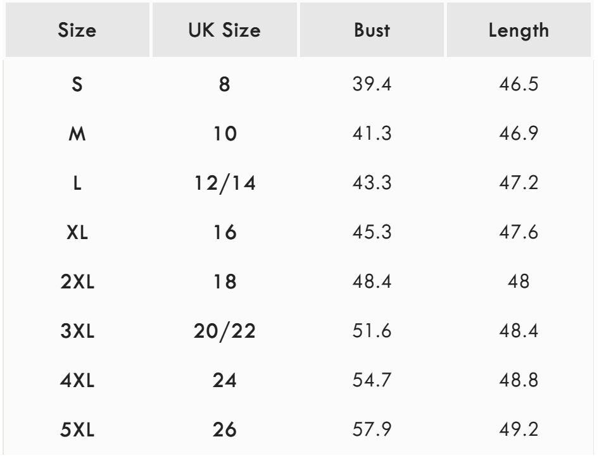This screenshot has width=599, height=463.
Task: Select bust measurement 51.6
Action: pos(372,332)
